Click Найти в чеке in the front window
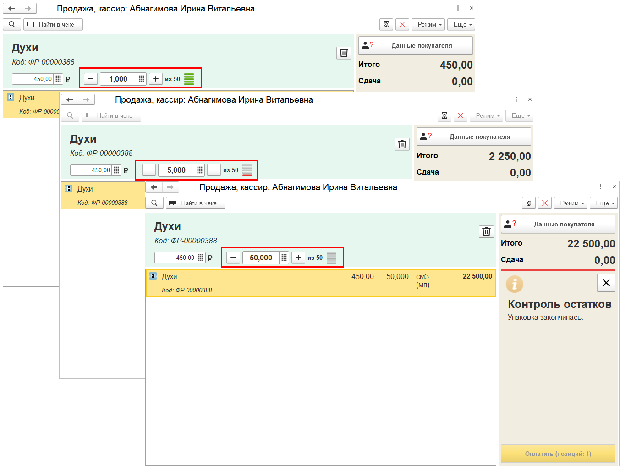 [196, 203]
